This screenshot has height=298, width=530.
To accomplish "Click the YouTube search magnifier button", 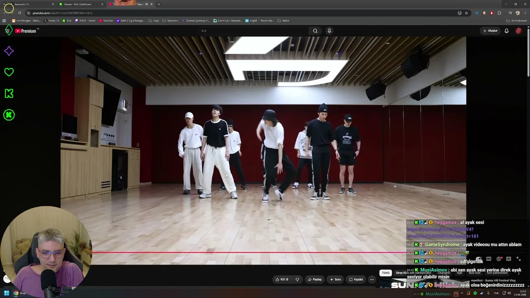I will (x=315, y=31).
